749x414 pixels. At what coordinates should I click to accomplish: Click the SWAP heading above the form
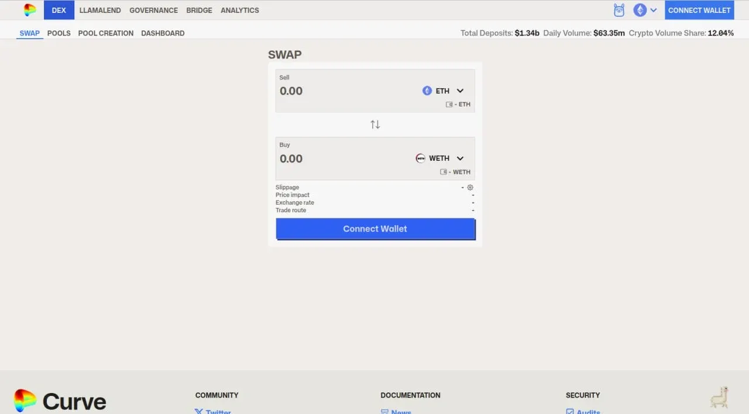pos(285,55)
